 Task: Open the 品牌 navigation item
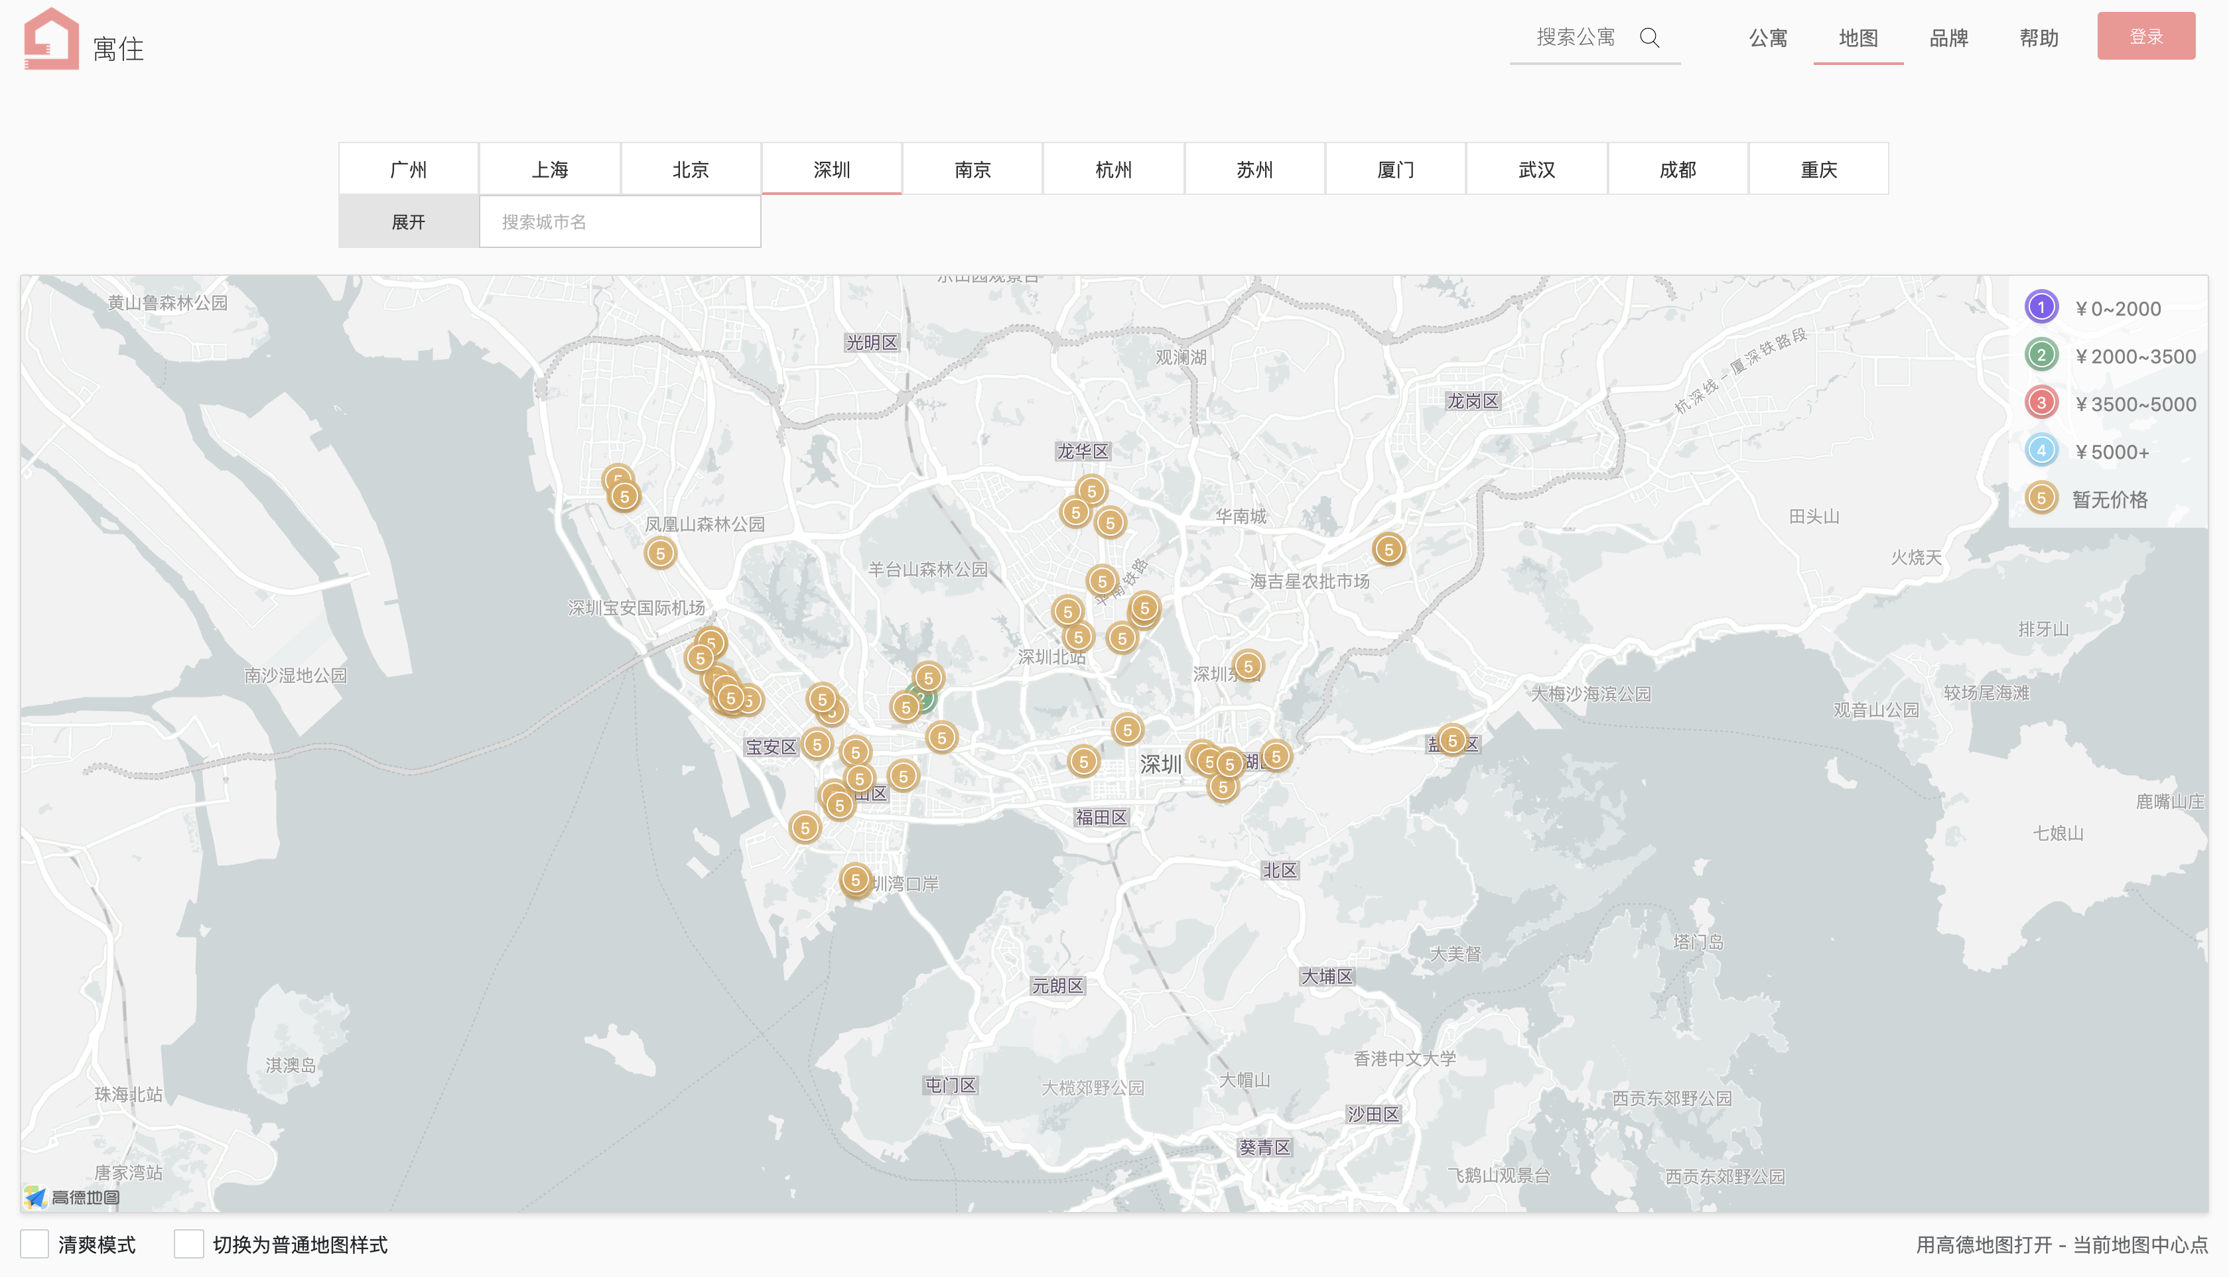click(1948, 38)
